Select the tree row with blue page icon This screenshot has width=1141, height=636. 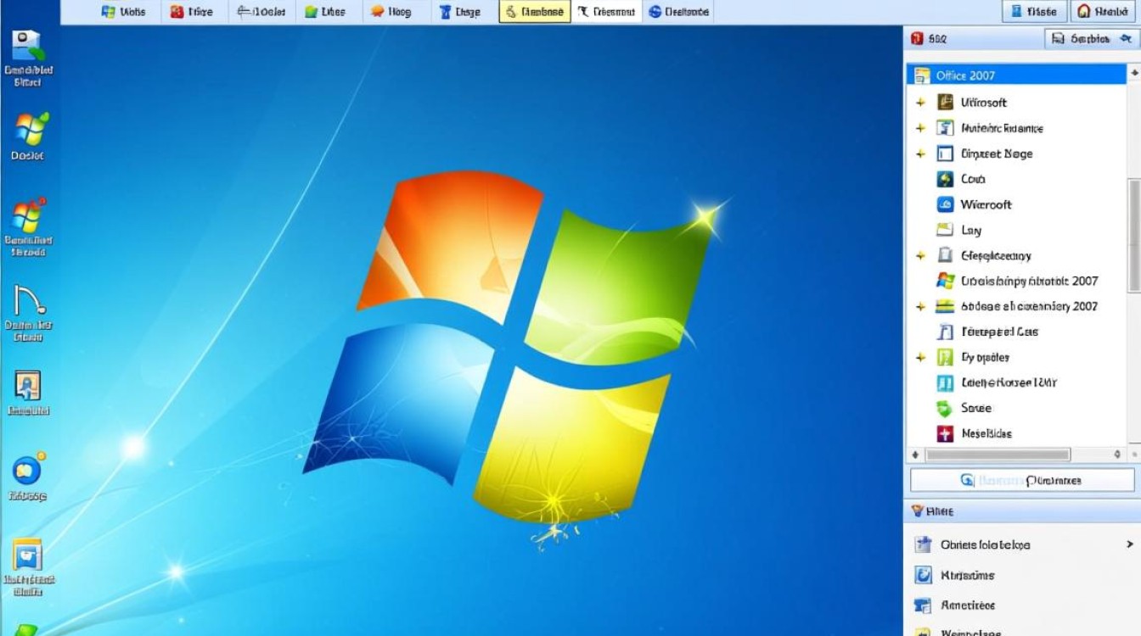point(1016,332)
